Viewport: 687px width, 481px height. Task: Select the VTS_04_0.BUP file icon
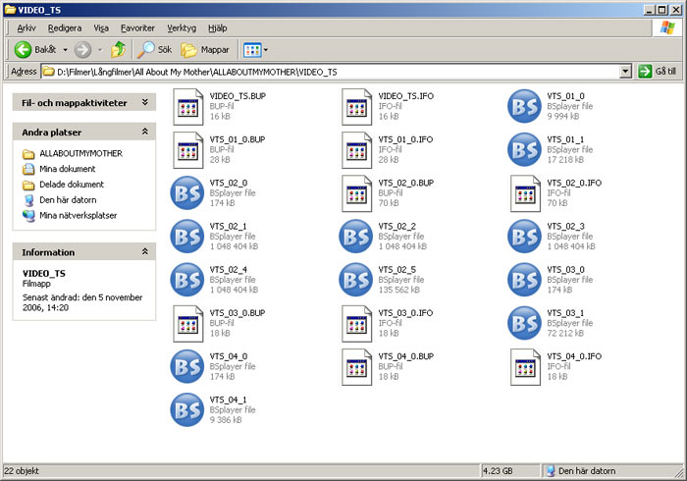pos(357,365)
